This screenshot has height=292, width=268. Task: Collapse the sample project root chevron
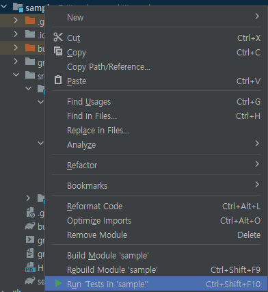click(x=4, y=7)
